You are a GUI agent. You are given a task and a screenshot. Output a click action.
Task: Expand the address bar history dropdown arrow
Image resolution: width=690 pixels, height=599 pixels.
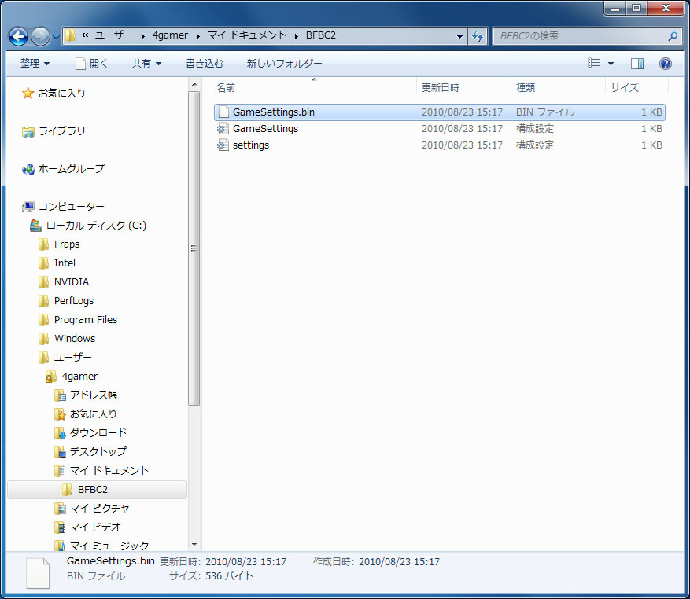tap(460, 36)
